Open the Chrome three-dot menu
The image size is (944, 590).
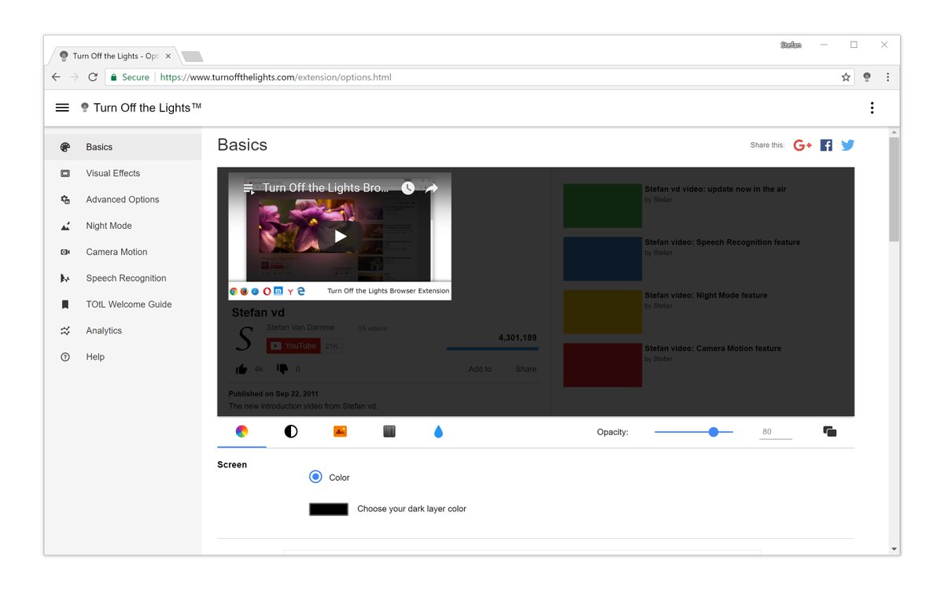(887, 77)
